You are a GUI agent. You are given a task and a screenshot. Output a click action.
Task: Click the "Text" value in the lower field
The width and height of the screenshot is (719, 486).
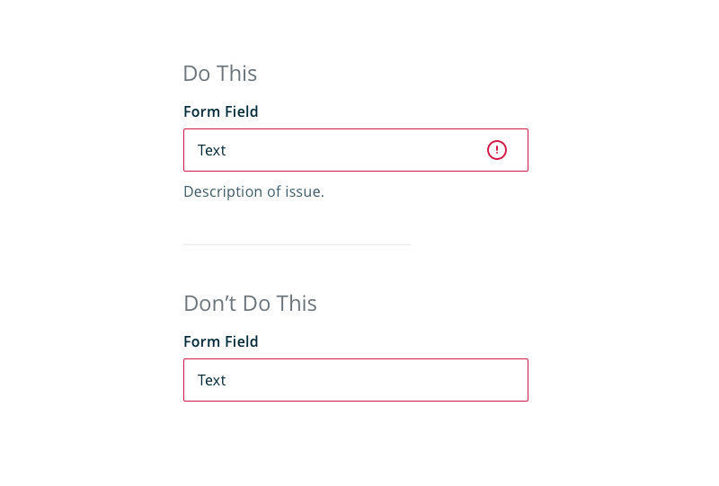point(212,380)
